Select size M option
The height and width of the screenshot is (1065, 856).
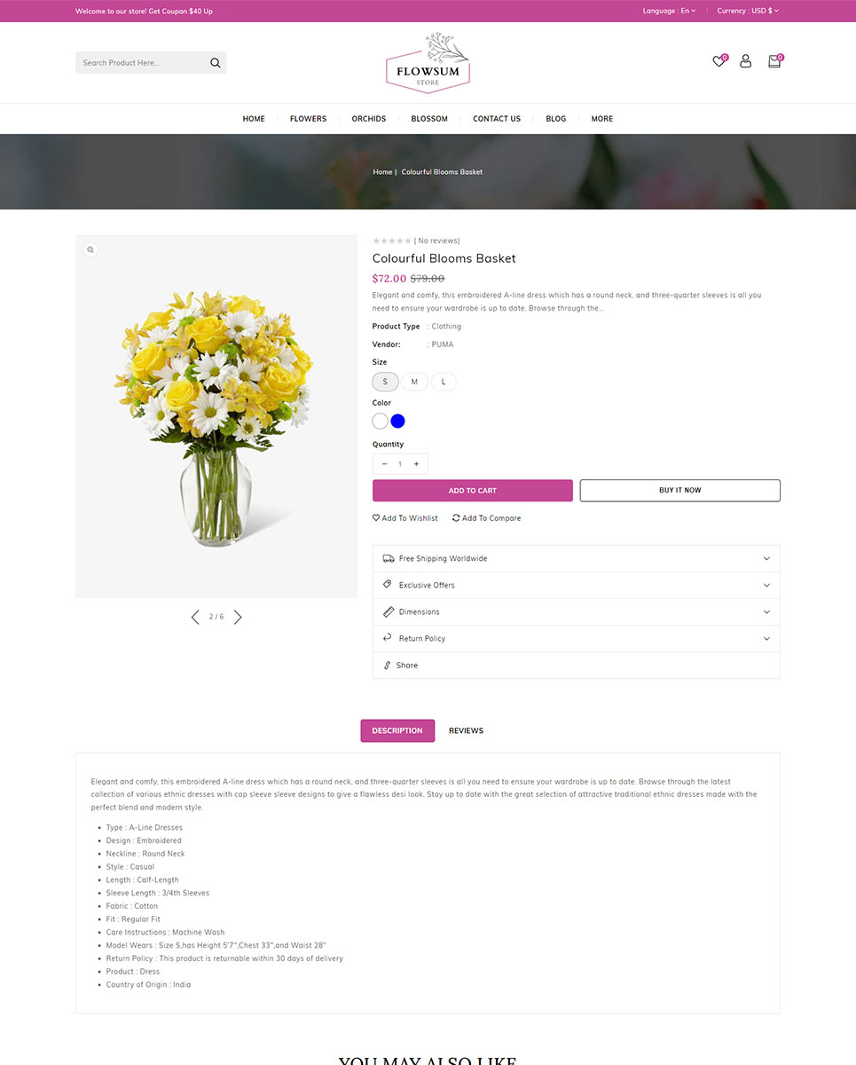(x=414, y=382)
